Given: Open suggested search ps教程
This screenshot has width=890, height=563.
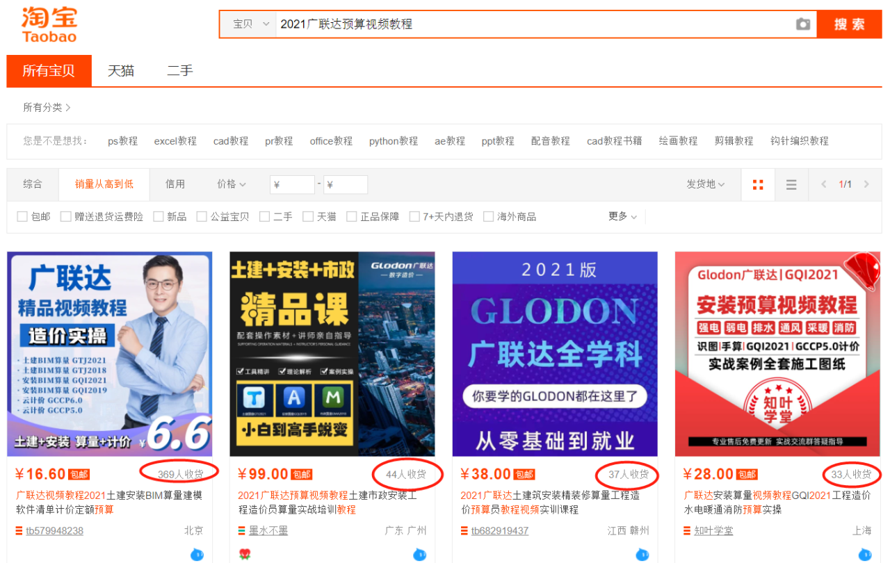Looking at the screenshot, I should (123, 141).
